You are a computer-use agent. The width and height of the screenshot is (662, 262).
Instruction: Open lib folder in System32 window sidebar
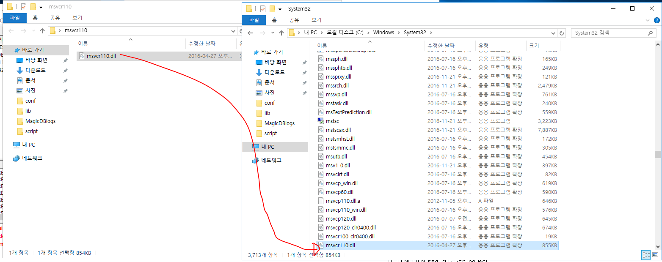coord(267,113)
